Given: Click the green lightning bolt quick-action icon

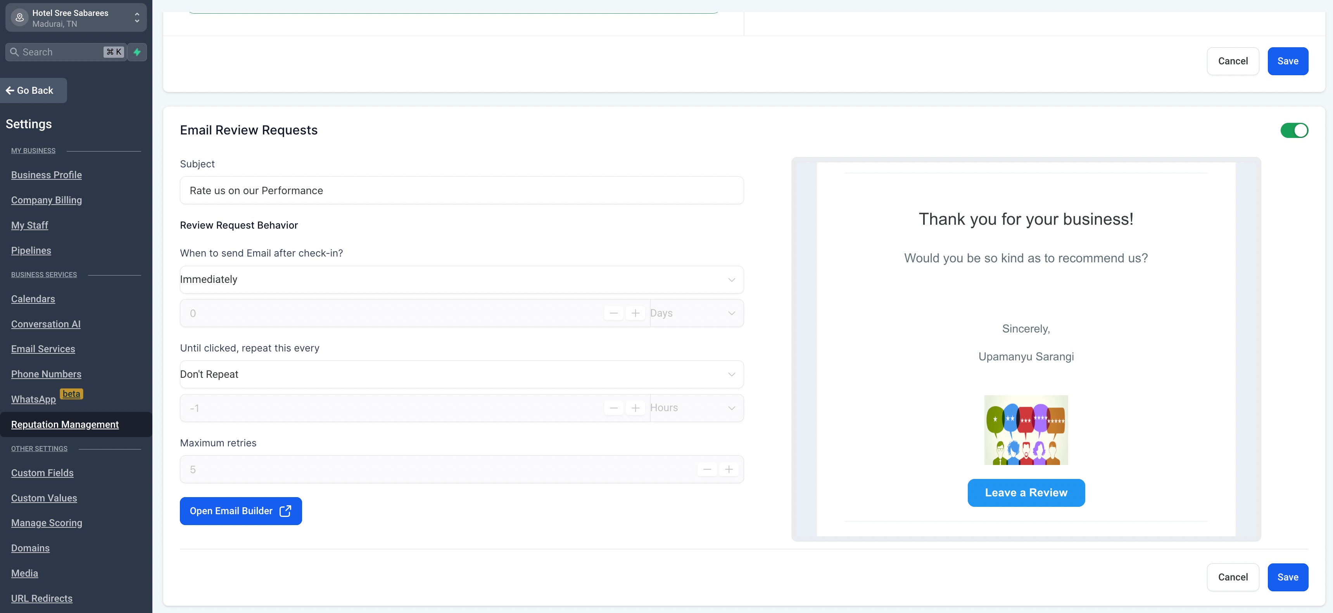Looking at the screenshot, I should point(137,52).
